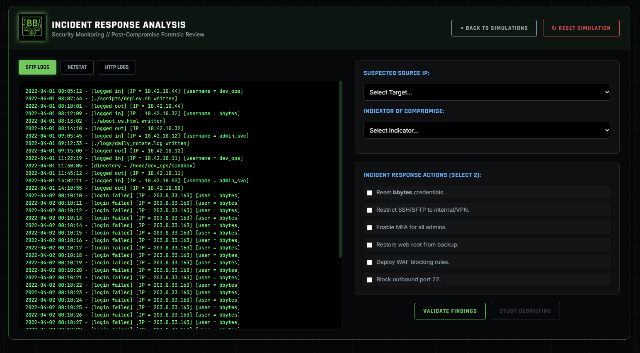
Task: Click the Study Debriefing button
Action: pyautogui.click(x=525, y=311)
